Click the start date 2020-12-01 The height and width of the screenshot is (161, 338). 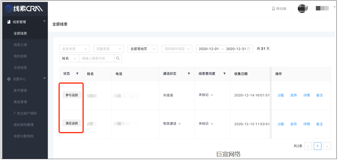click(209, 49)
